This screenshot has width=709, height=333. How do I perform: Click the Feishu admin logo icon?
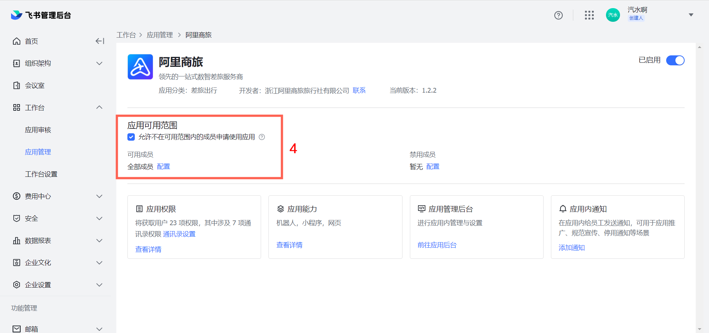(x=17, y=15)
